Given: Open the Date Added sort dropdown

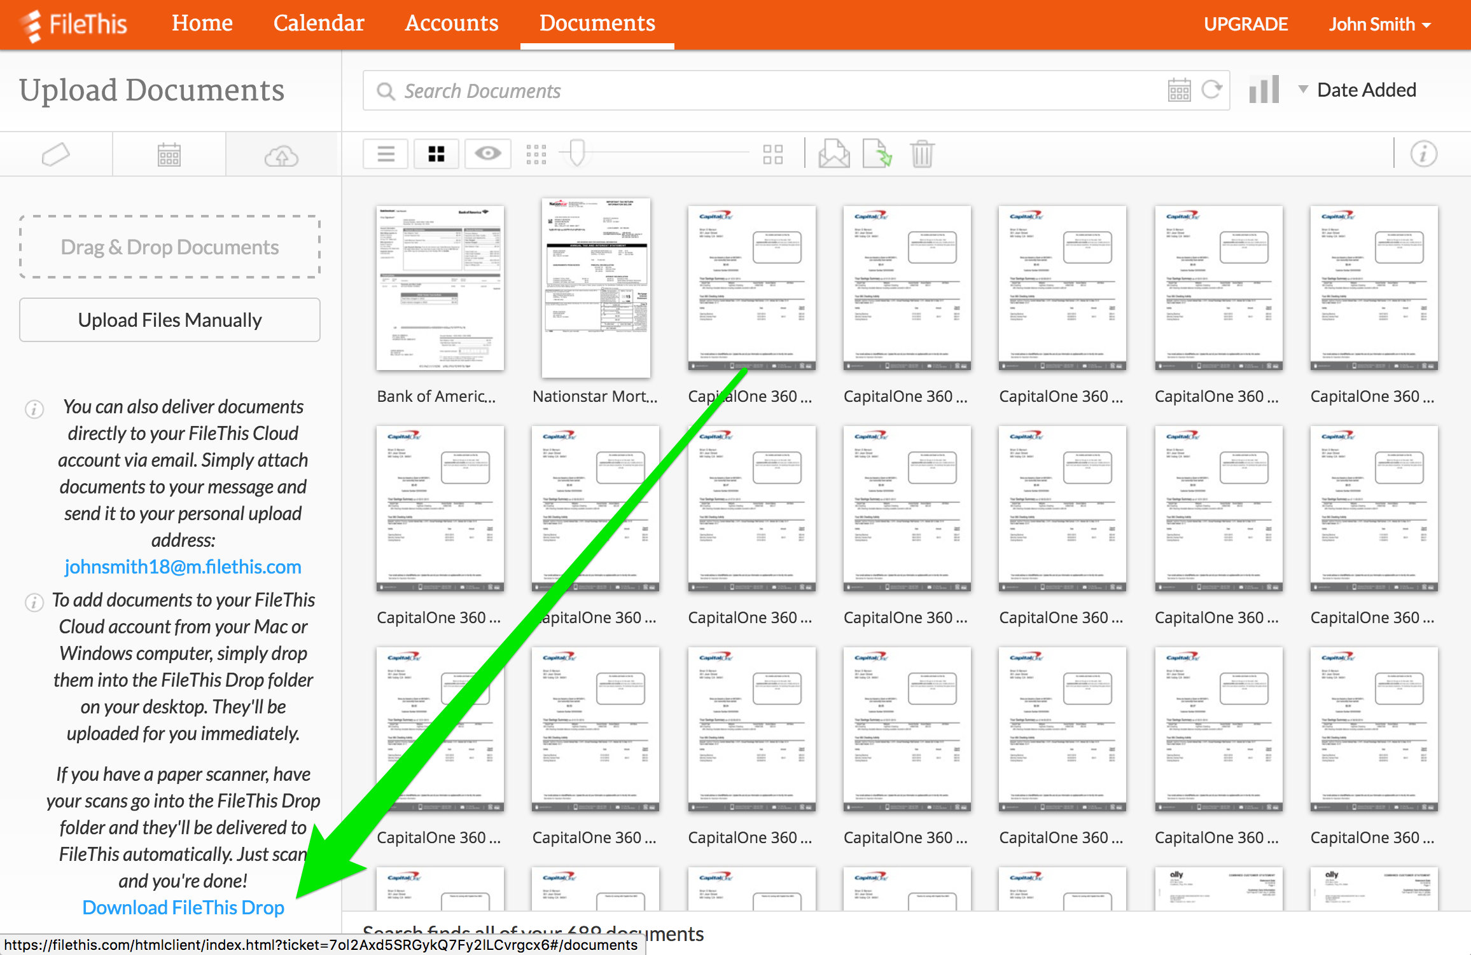Looking at the screenshot, I should [1357, 90].
